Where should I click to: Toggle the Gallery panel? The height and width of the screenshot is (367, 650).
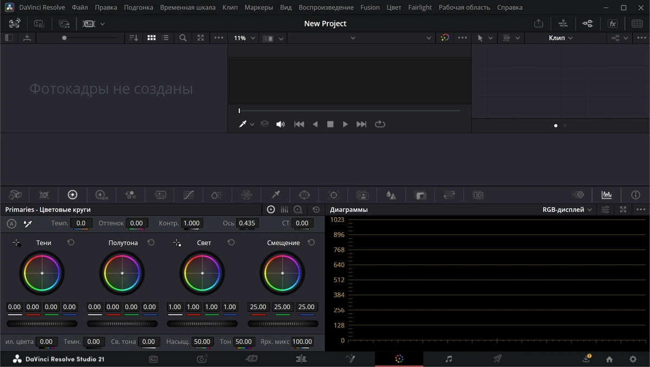[x=15, y=24]
